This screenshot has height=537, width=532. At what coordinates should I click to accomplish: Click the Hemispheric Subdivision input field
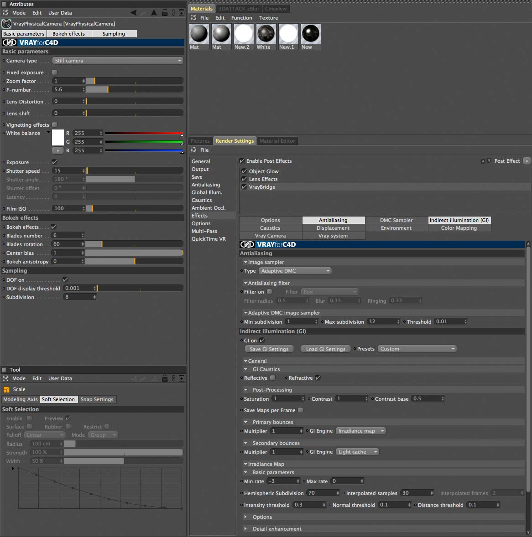(x=323, y=493)
